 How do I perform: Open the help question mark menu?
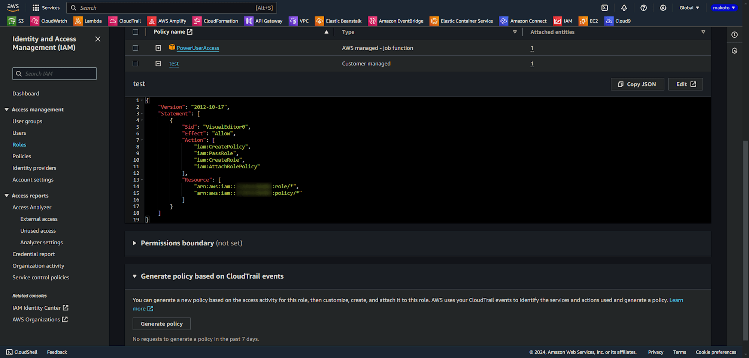[644, 7]
